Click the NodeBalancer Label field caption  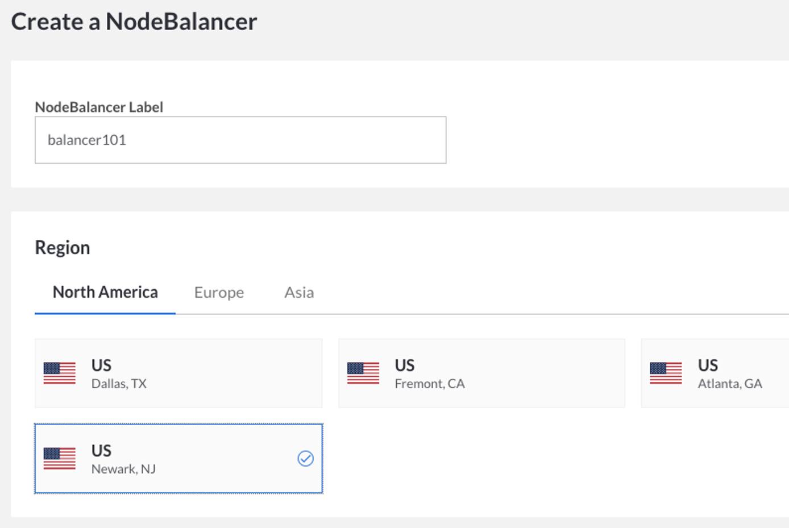point(99,106)
